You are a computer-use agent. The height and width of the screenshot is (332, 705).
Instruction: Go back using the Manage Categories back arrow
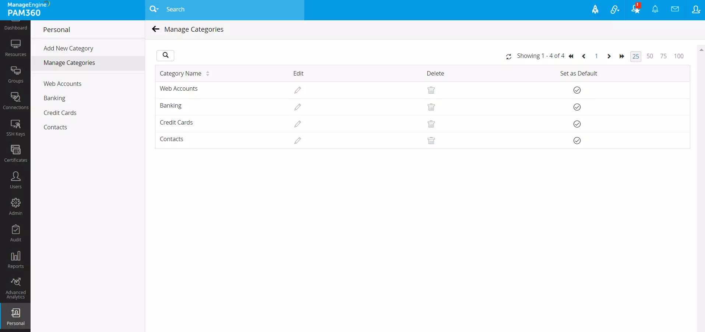[155, 29]
